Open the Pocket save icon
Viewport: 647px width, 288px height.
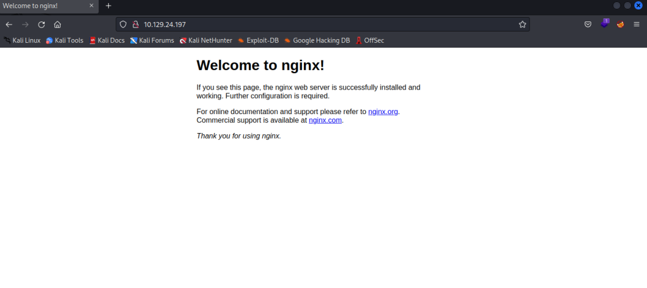(588, 25)
